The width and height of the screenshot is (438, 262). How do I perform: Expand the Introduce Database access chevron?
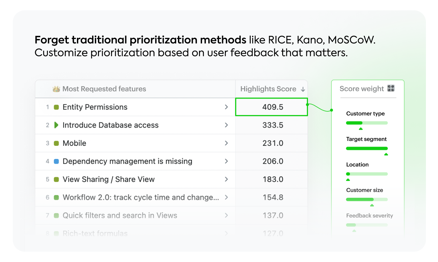226,125
